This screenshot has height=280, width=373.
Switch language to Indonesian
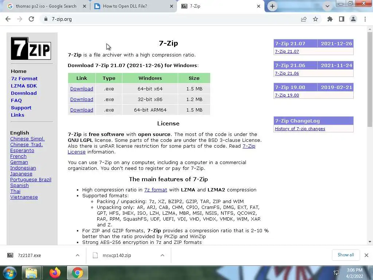point(23,168)
